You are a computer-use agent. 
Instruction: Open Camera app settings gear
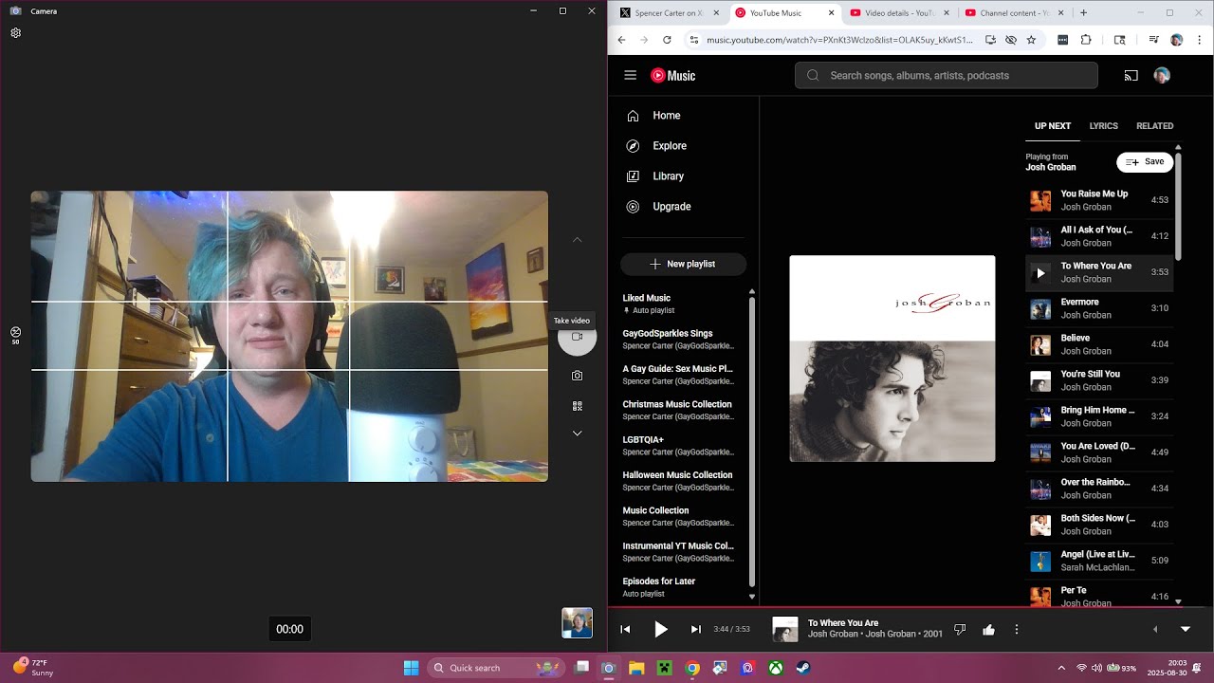(16, 33)
